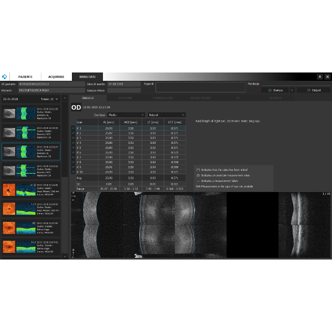Click the large OD eye label icon

tap(76, 107)
